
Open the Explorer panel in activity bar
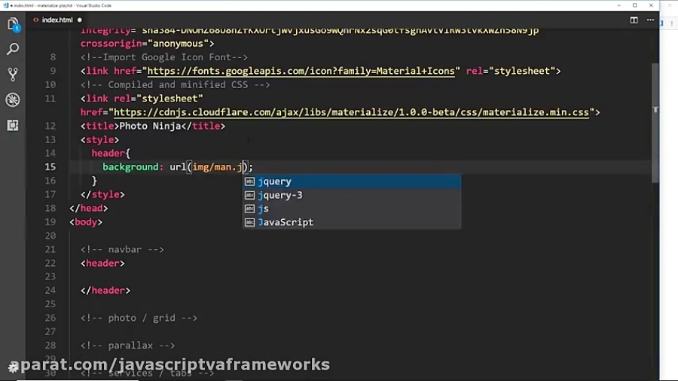[13, 25]
